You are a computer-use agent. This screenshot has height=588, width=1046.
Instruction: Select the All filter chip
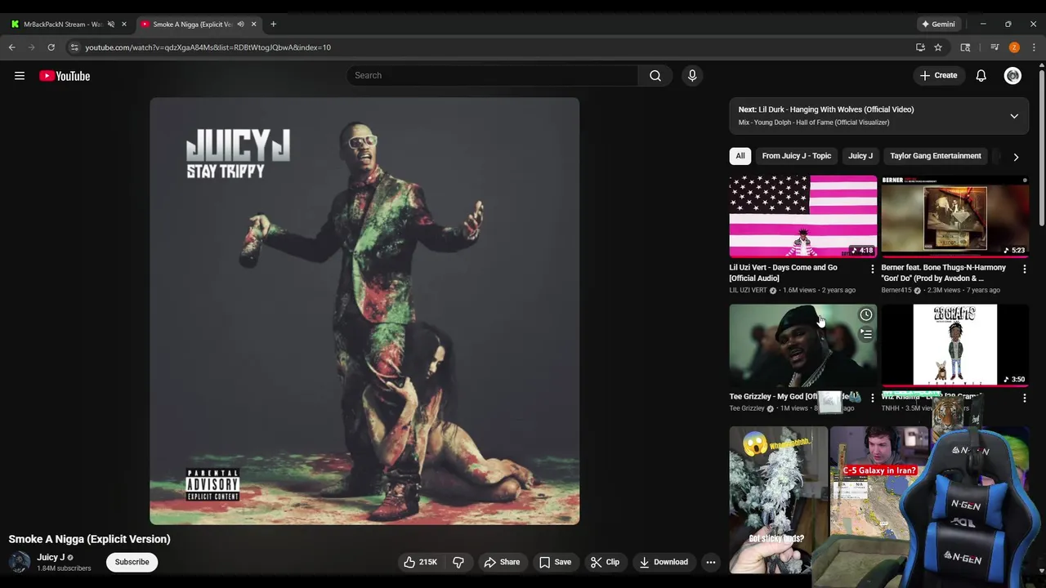(x=740, y=156)
